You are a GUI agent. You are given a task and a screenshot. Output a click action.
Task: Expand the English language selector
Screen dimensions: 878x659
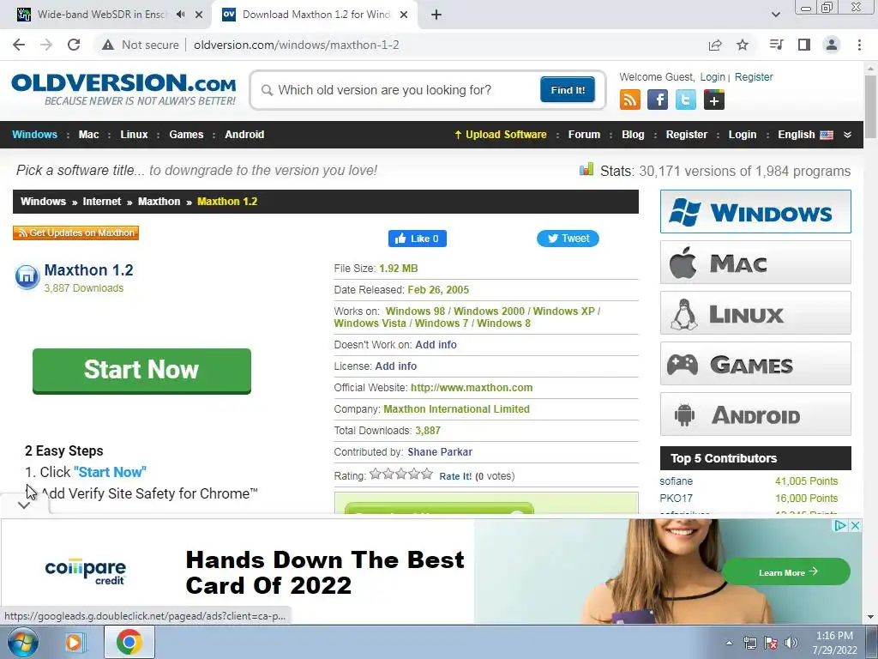pyautogui.click(x=805, y=135)
